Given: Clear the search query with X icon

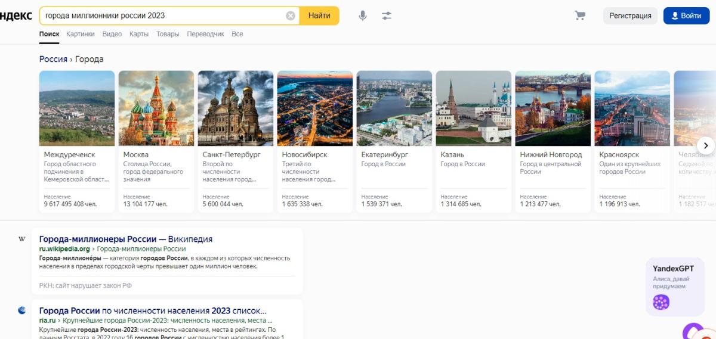Looking at the screenshot, I should 291,16.
